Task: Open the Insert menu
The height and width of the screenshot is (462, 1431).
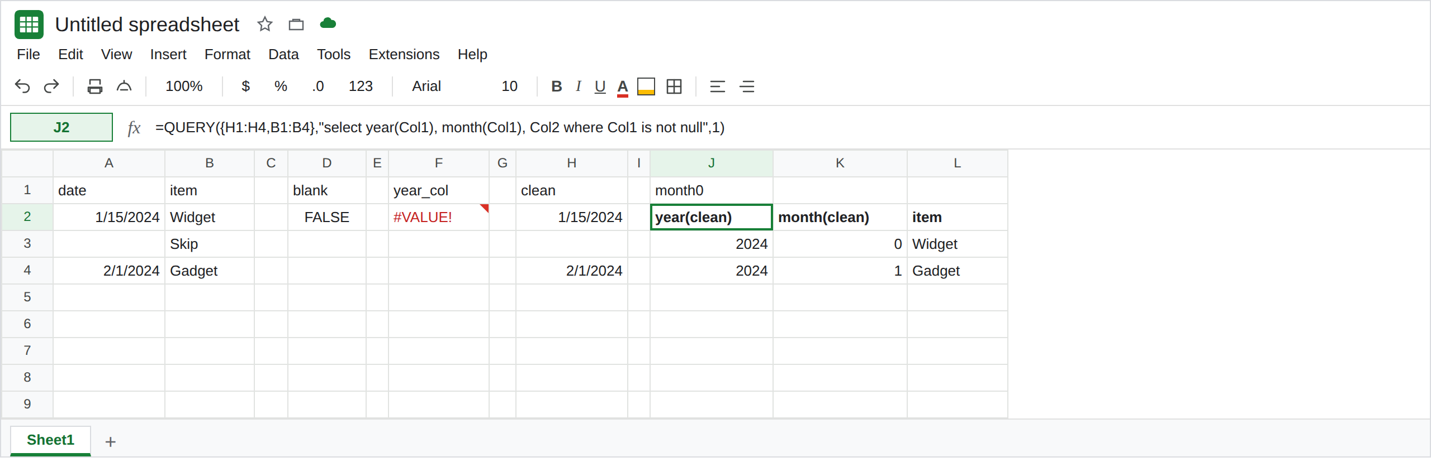Action: coord(168,54)
